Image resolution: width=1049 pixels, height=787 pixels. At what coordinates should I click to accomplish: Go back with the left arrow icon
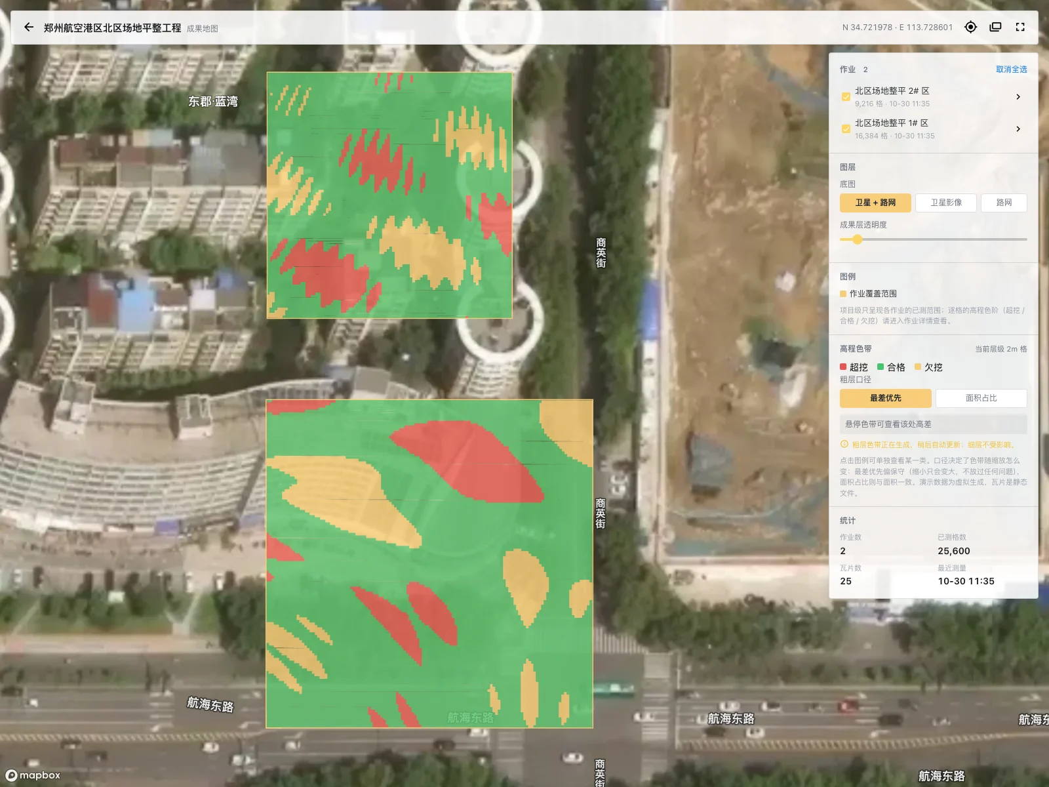click(x=28, y=28)
